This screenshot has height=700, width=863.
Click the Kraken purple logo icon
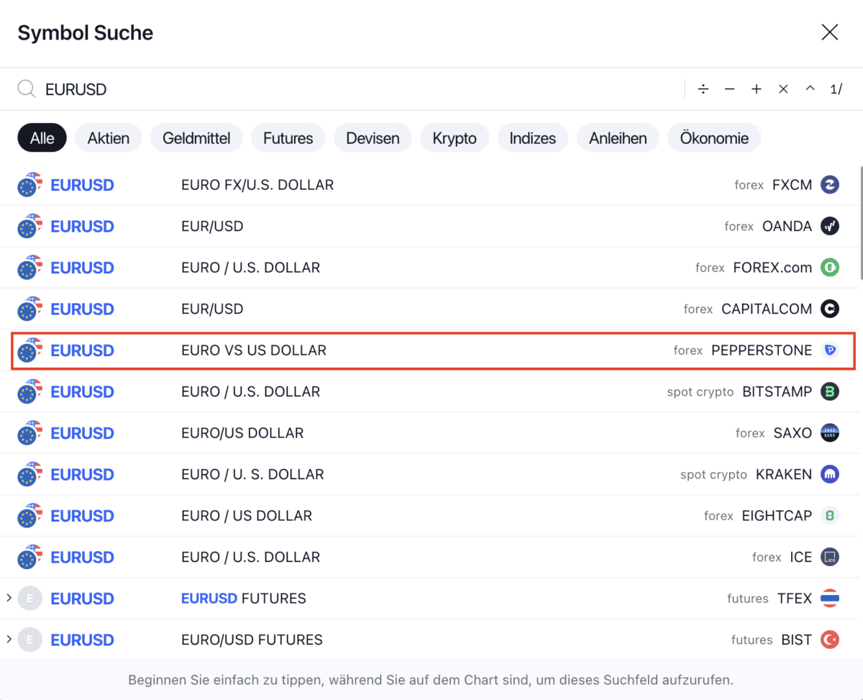point(830,475)
